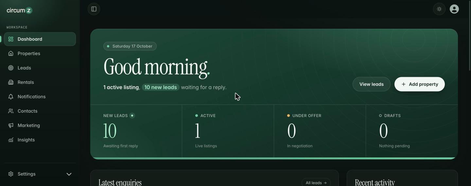Go to the Leads page

(40, 68)
